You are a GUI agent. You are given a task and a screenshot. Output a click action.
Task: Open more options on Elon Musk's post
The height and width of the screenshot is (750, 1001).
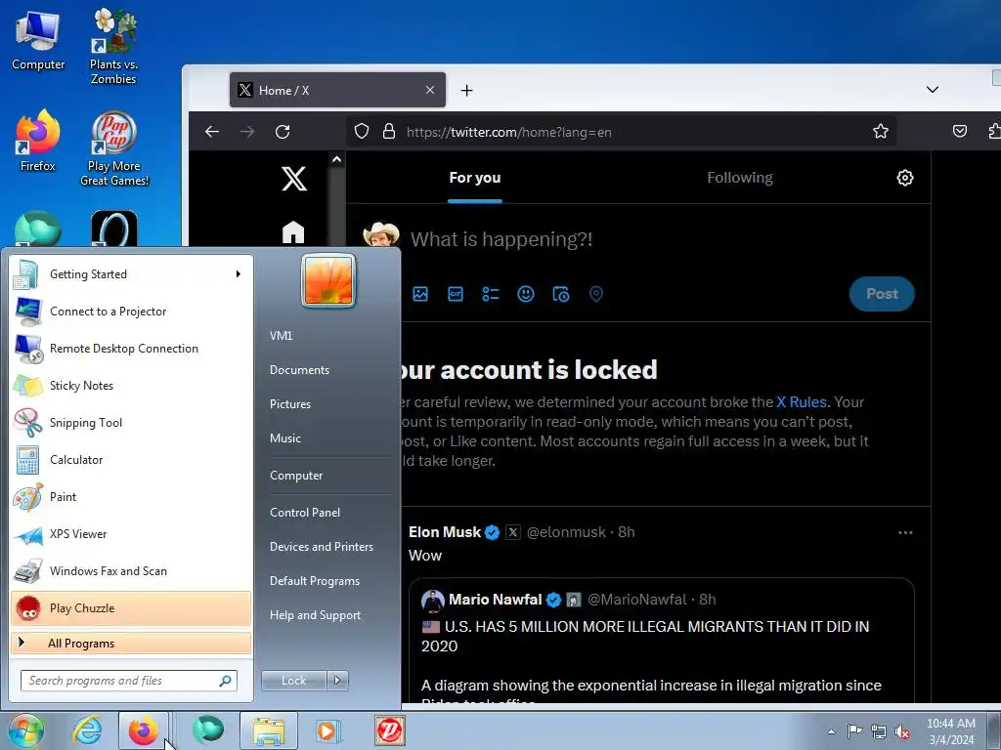905,532
